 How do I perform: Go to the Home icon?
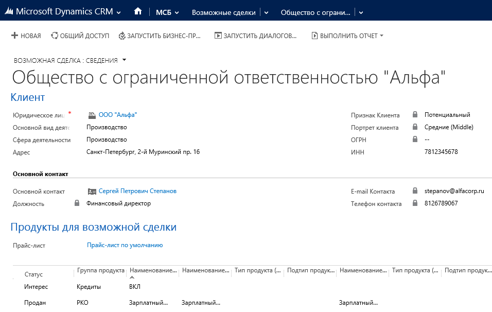[x=138, y=12]
